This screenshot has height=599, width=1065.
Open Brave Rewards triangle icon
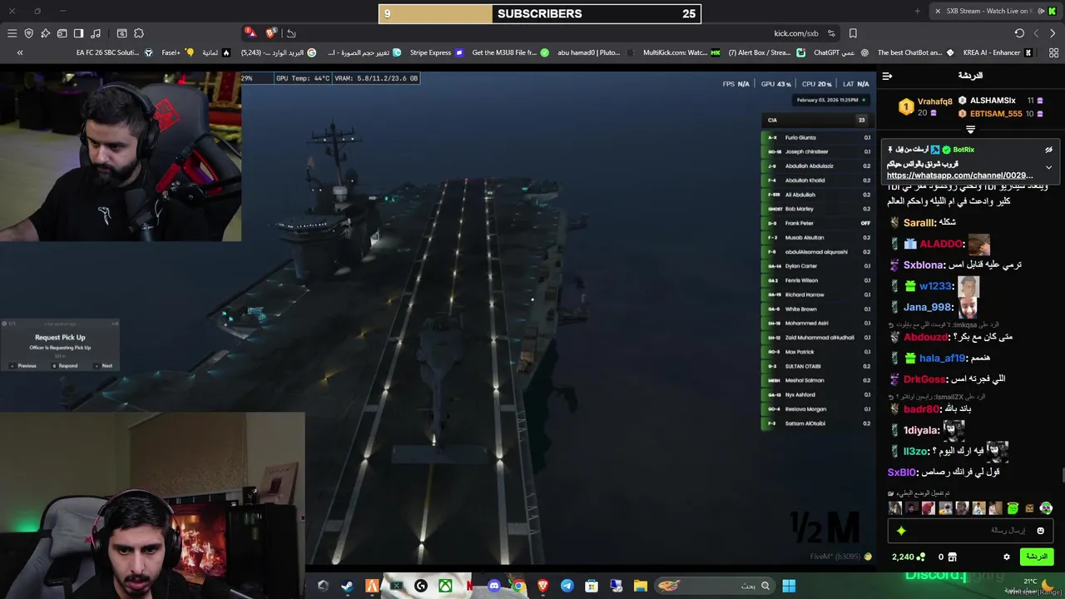click(x=250, y=32)
